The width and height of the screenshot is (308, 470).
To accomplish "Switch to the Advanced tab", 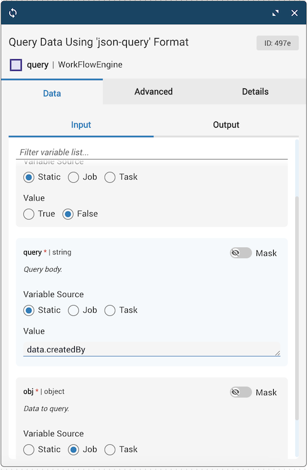I will pyautogui.click(x=154, y=91).
